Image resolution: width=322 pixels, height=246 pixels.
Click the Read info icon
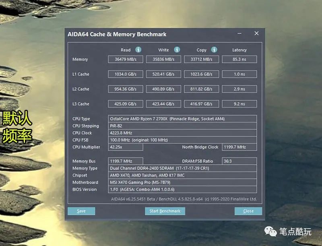(x=138, y=50)
